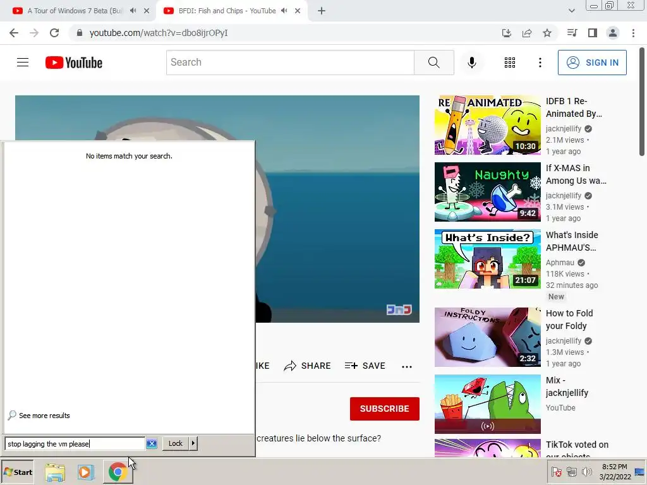
Task: Open more actions ellipsis under the video
Action: 407,366
